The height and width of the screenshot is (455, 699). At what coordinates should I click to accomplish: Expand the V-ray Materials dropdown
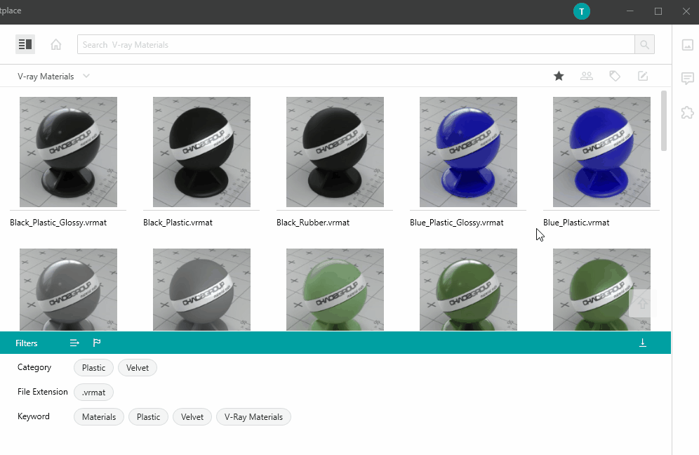[x=86, y=76]
